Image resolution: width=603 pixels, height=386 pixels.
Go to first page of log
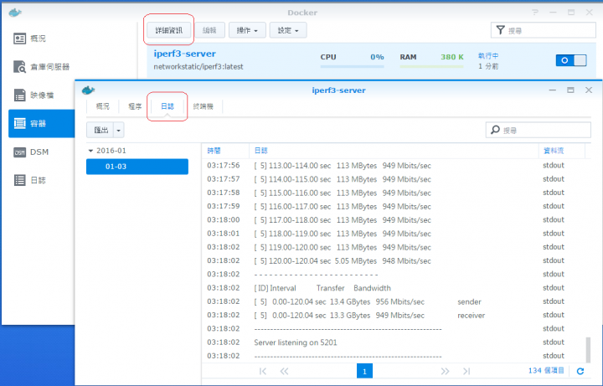coord(263,371)
